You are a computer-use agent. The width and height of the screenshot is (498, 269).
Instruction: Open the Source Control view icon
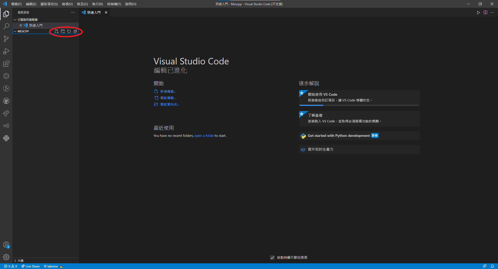pyautogui.click(x=6, y=39)
